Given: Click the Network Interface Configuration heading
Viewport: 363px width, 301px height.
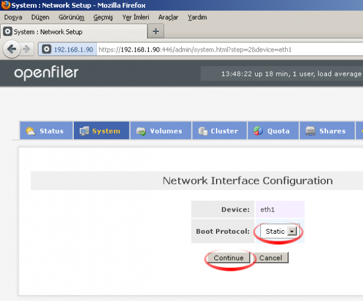Looking at the screenshot, I should (247, 181).
